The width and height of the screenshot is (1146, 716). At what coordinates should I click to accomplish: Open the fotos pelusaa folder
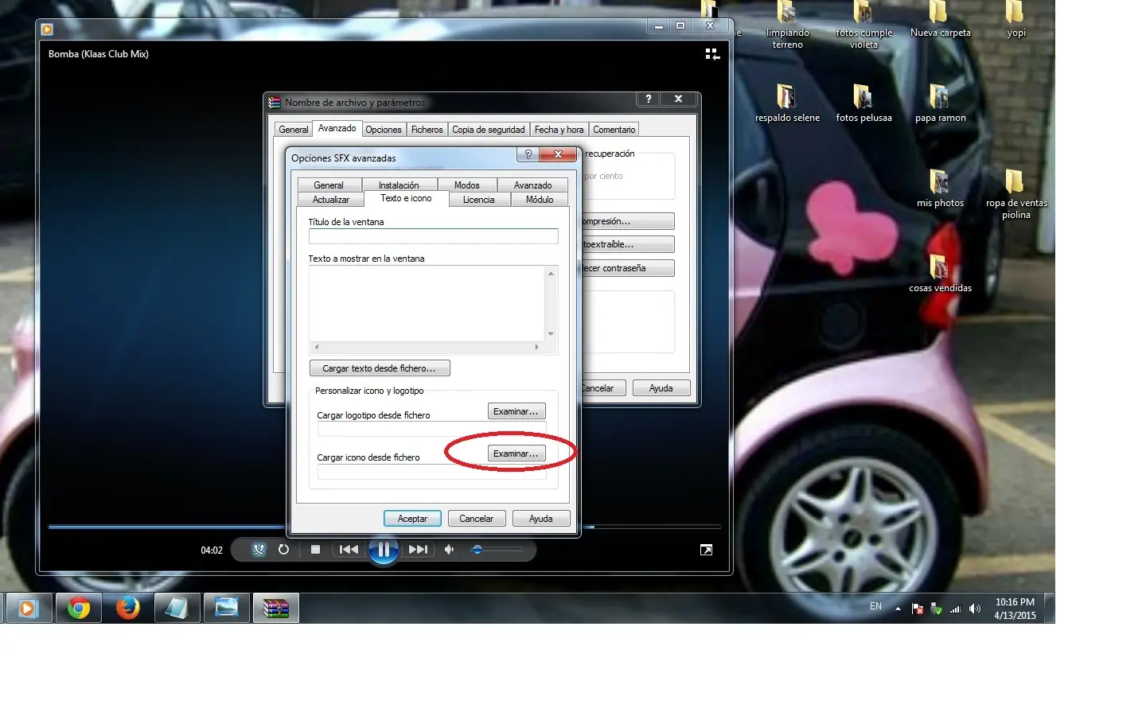863,103
